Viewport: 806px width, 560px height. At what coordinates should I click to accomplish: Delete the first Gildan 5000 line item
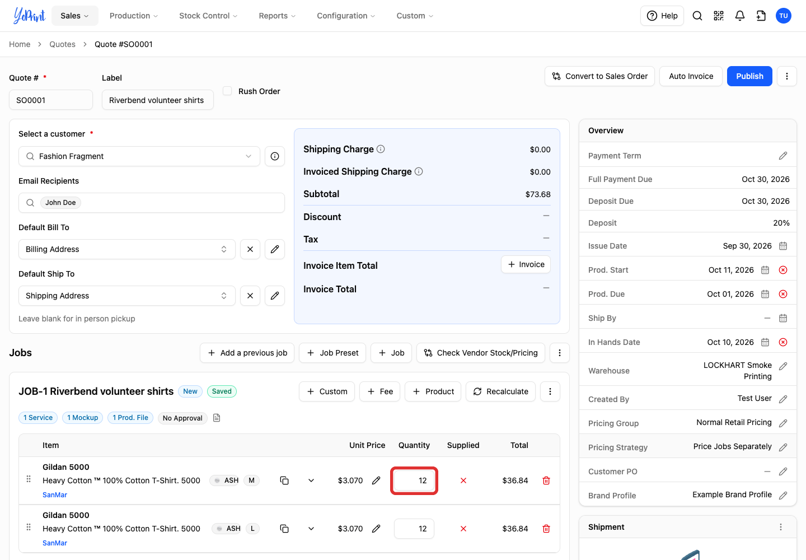pos(546,480)
